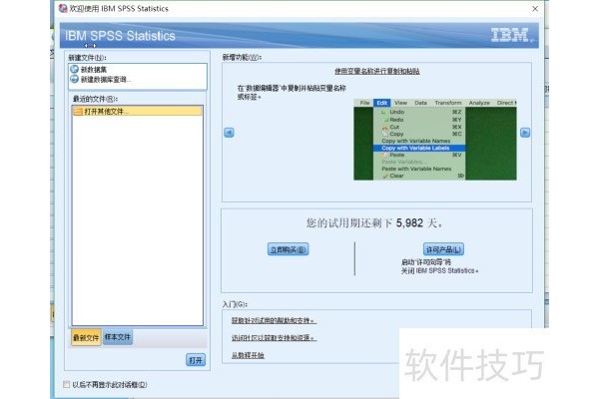The height and width of the screenshot is (399, 599).
Task: Select the New Dataset (新数据集) icon
Action: pyautogui.click(x=75, y=69)
